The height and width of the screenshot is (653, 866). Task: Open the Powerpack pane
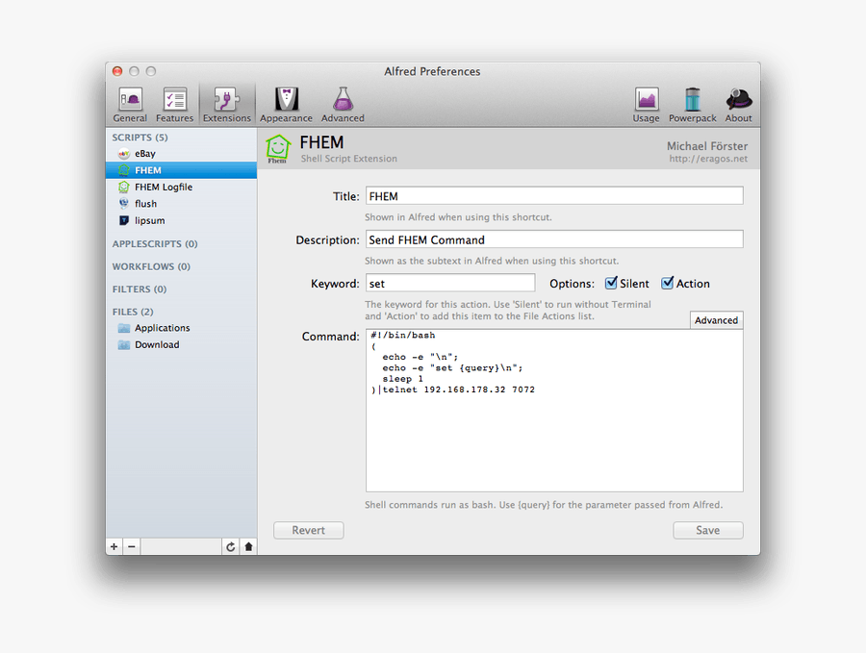tap(692, 105)
